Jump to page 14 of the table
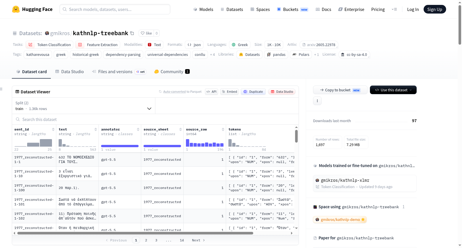 (182, 240)
